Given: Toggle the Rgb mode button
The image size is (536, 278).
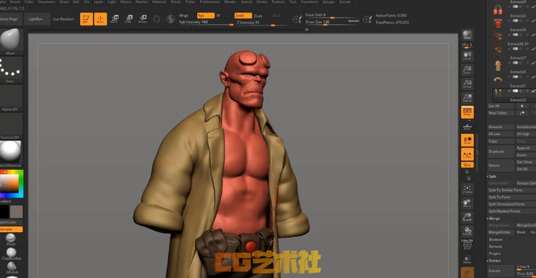Looking at the screenshot, I should 205,16.
